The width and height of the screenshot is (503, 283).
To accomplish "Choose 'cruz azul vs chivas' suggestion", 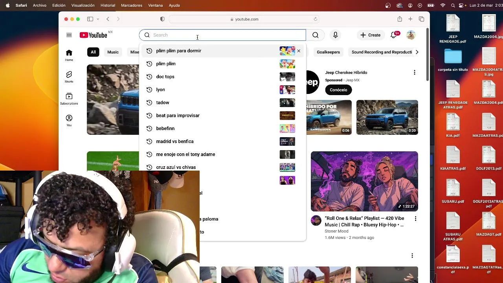I will click(x=222, y=167).
